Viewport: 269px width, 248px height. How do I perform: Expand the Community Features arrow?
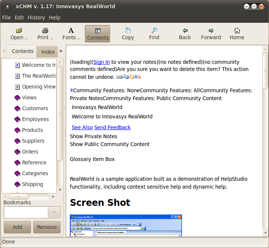pyautogui.click(x=71, y=90)
